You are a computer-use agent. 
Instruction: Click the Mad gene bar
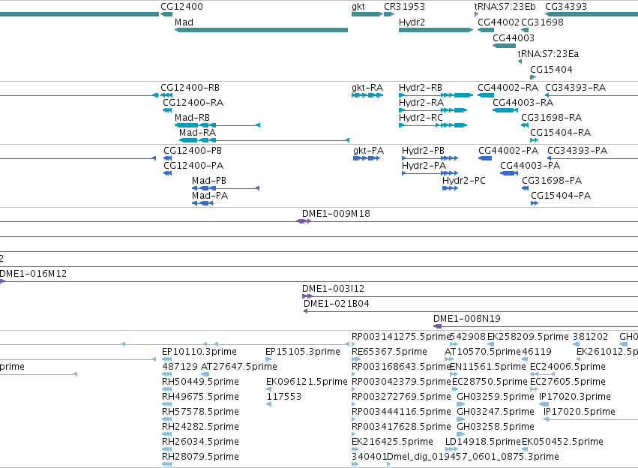point(261,30)
